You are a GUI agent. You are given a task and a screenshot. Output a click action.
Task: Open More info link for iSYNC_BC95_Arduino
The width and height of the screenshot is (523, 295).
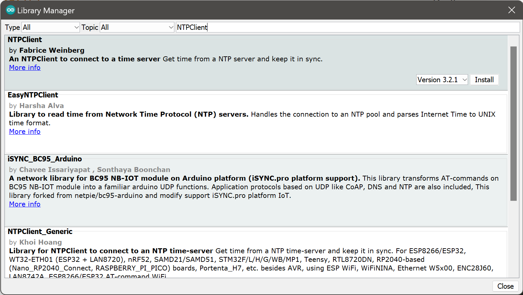(25, 204)
